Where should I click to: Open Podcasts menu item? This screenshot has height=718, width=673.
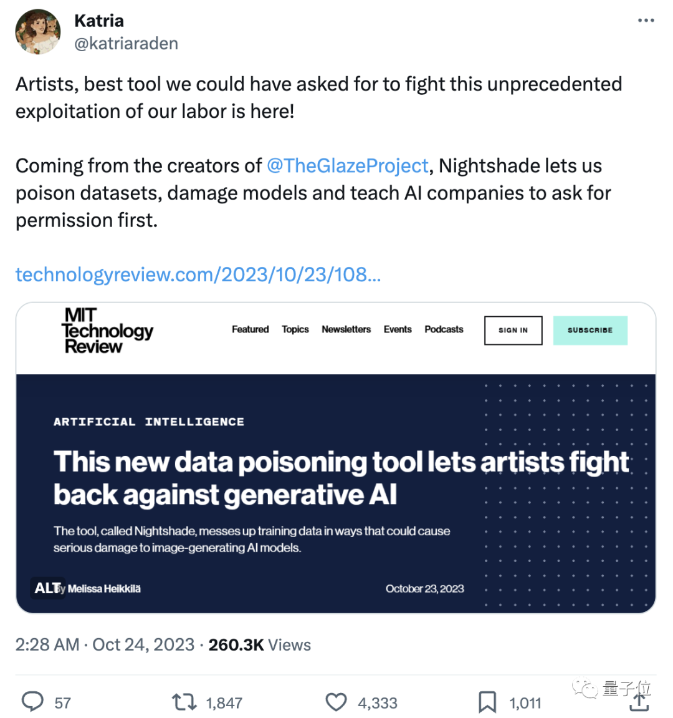tap(444, 329)
